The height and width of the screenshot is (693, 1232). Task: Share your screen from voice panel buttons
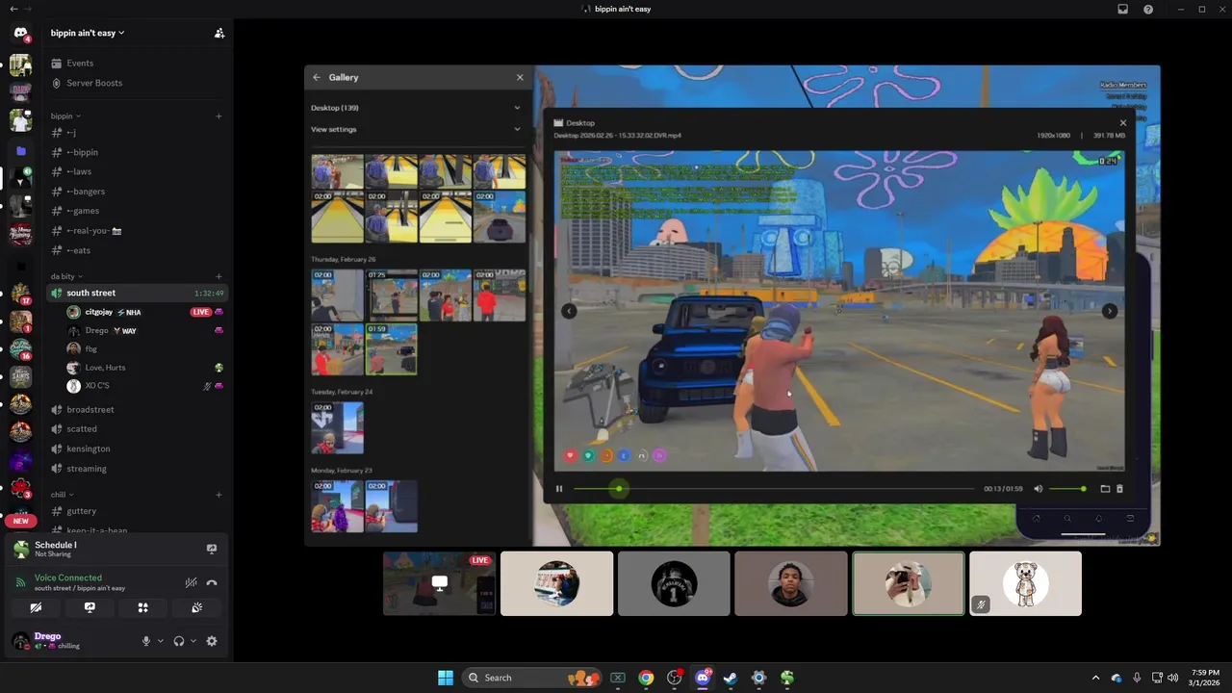(90, 607)
